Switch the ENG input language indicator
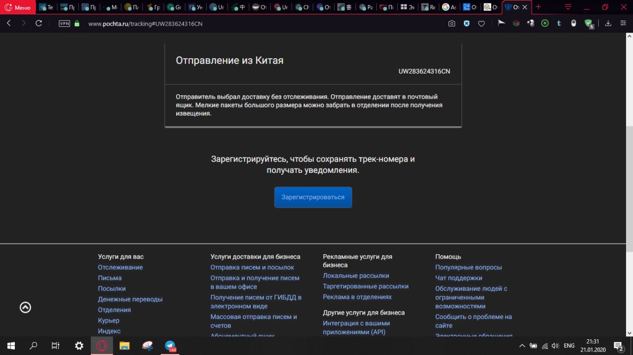The image size is (633, 355). coord(569,346)
